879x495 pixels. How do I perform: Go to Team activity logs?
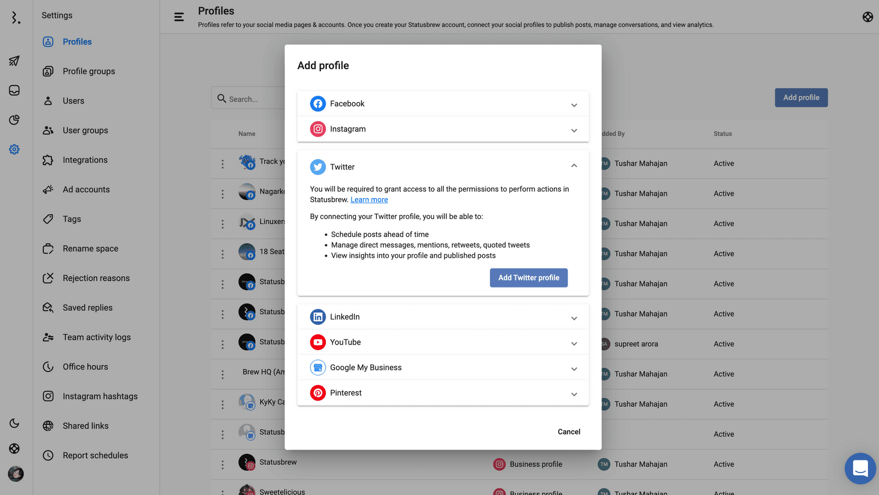(x=96, y=337)
